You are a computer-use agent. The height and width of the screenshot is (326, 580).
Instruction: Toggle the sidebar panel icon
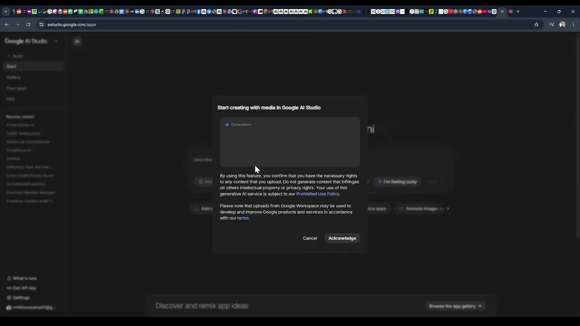tap(77, 41)
